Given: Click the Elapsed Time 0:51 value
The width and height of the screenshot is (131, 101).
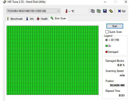Looking at the screenshot, I should (122, 95).
